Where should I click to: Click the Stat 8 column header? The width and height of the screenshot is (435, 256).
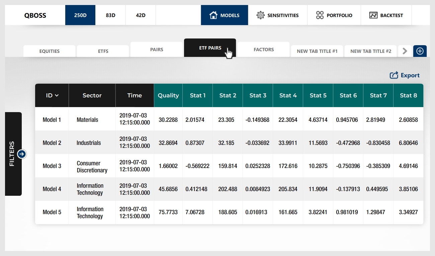pyautogui.click(x=408, y=95)
